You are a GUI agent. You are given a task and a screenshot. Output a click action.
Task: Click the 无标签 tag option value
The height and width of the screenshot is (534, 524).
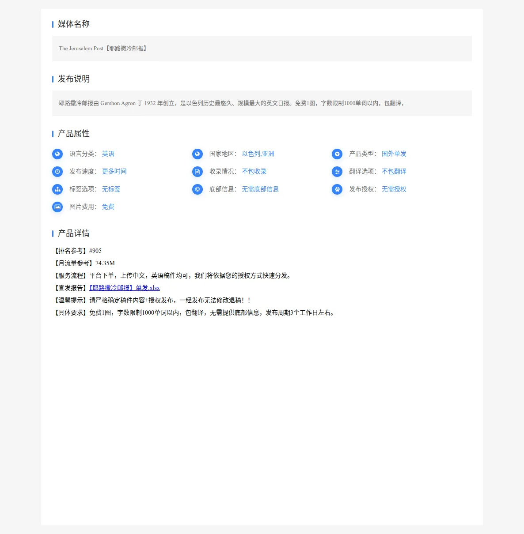tap(111, 189)
